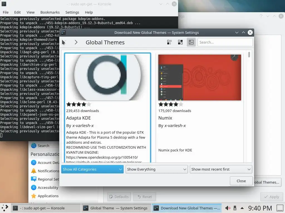Viewport: 285px width, 213px height.
Task: Click the Reset button in System Settings
Action: [144, 197]
